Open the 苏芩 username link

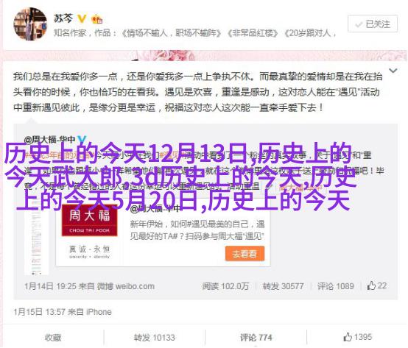click(x=63, y=18)
